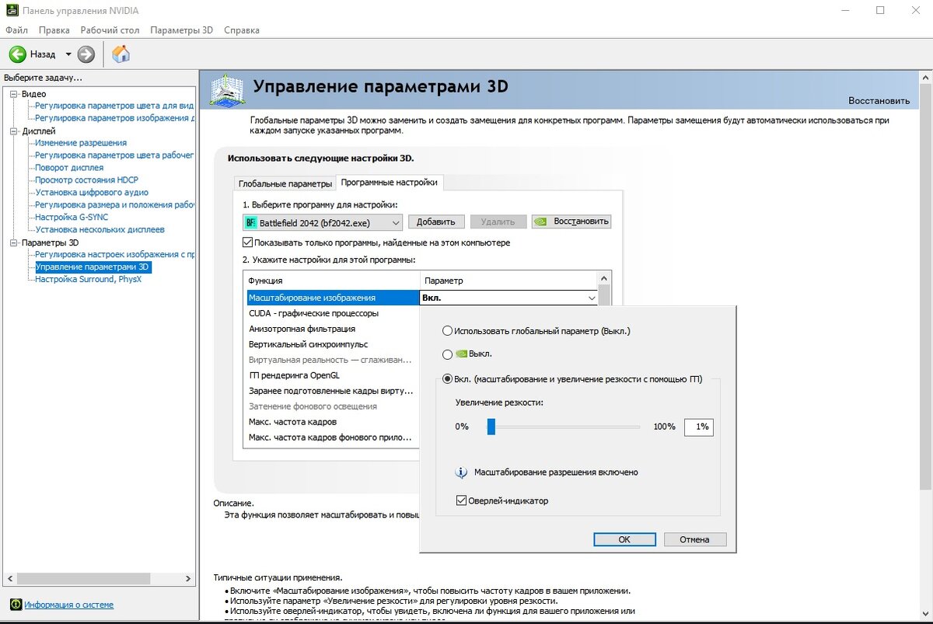
Task: Toggle Показывать только программы checkbox
Action: [248, 243]
